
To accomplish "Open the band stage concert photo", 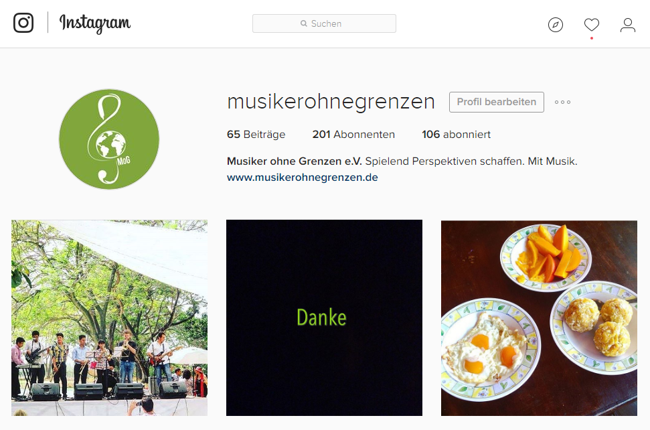I will tap(109, 318).
